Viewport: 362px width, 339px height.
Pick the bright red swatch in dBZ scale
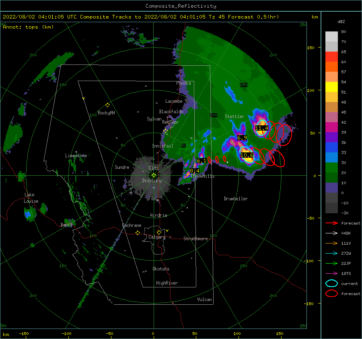coord(331,57)
